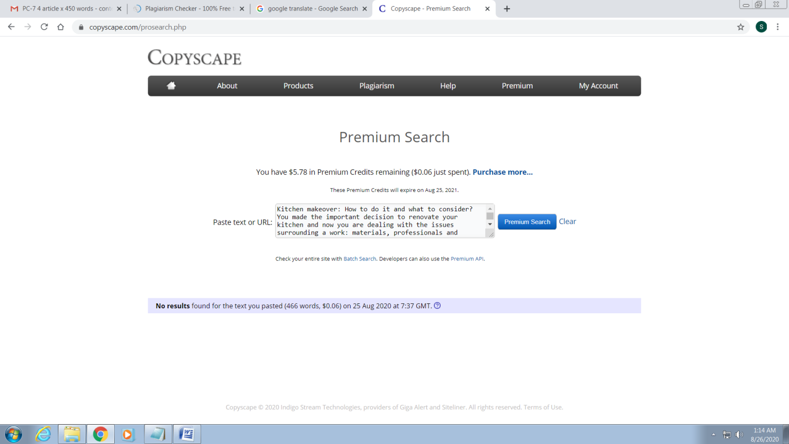The width and height of the screenshot is (789, 444).
Task: Show hidden system tray icons arrow
Action: tap(713, 435)
